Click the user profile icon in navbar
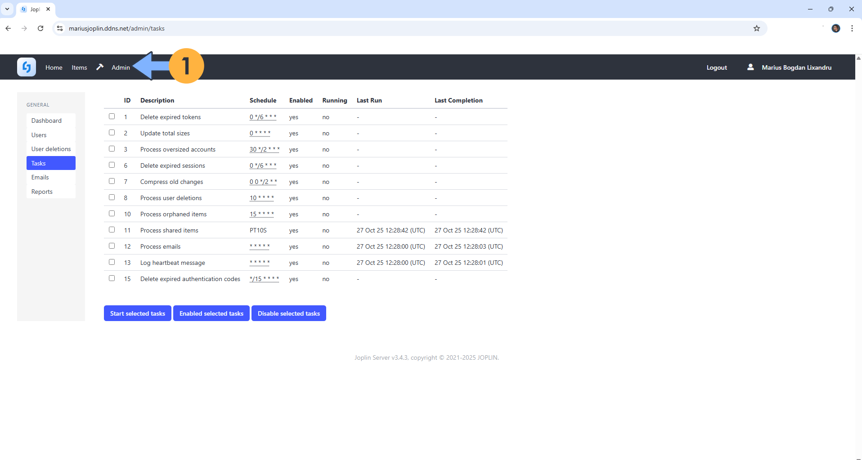The image size is (862, 460). pos(750,67)
